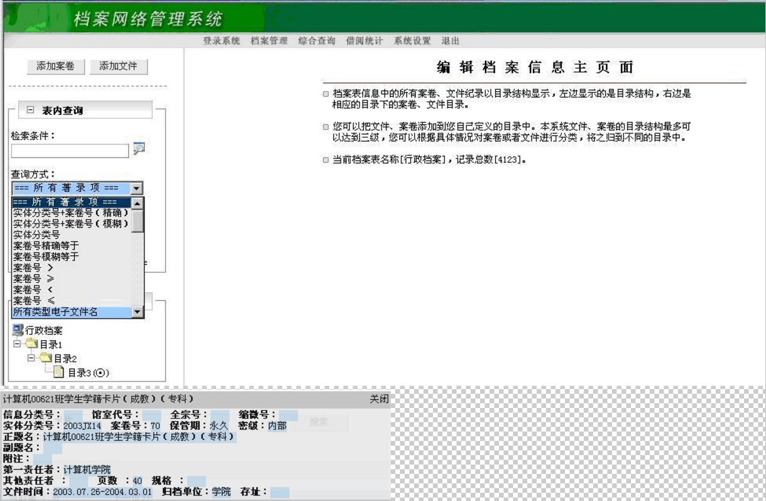Viewport: 766px width, 501px height.
Task: Click inside the 检索条件 text field
Action: tap(69, 151)
